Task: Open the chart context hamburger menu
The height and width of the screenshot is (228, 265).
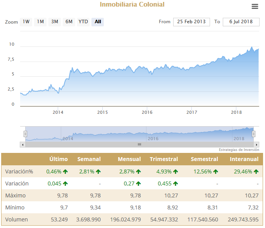Action: pos(255,7)
